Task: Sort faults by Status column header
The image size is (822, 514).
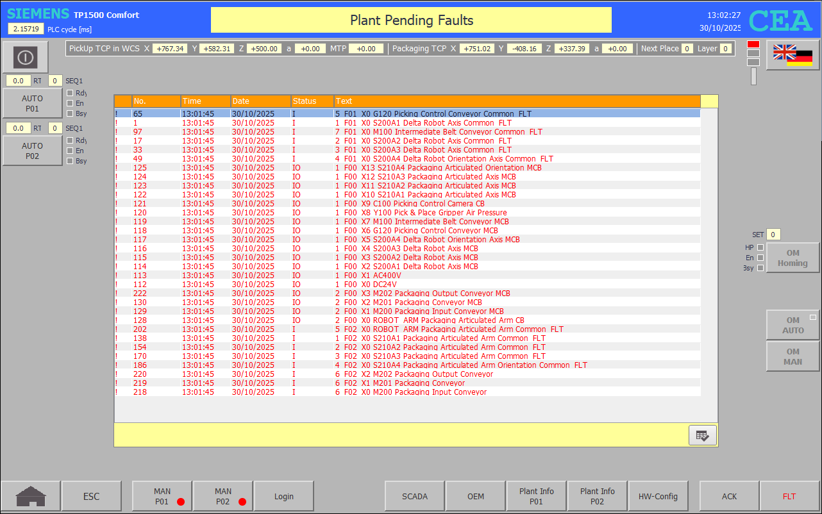Action: point(312,101)
